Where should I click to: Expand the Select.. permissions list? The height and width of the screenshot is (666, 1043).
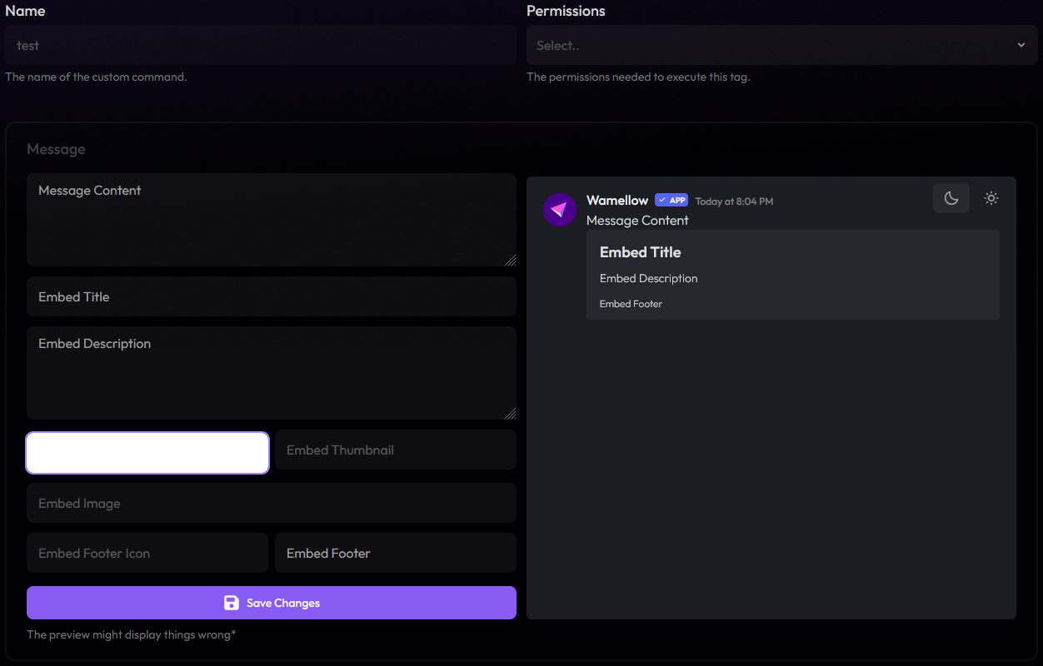[x=781, y=45]
